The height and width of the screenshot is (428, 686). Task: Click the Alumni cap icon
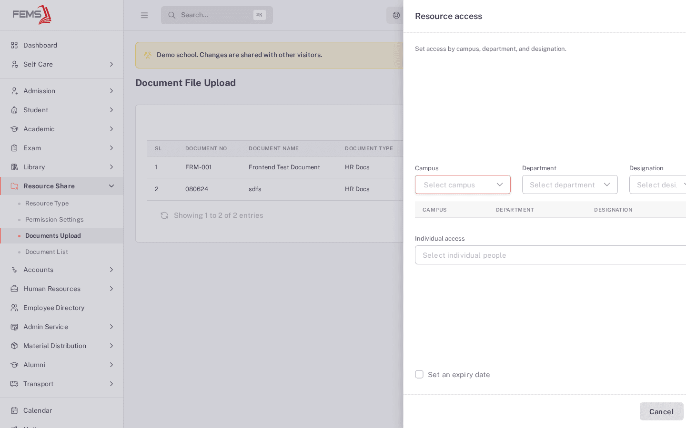pyautogui.click(x=14, y=365)
